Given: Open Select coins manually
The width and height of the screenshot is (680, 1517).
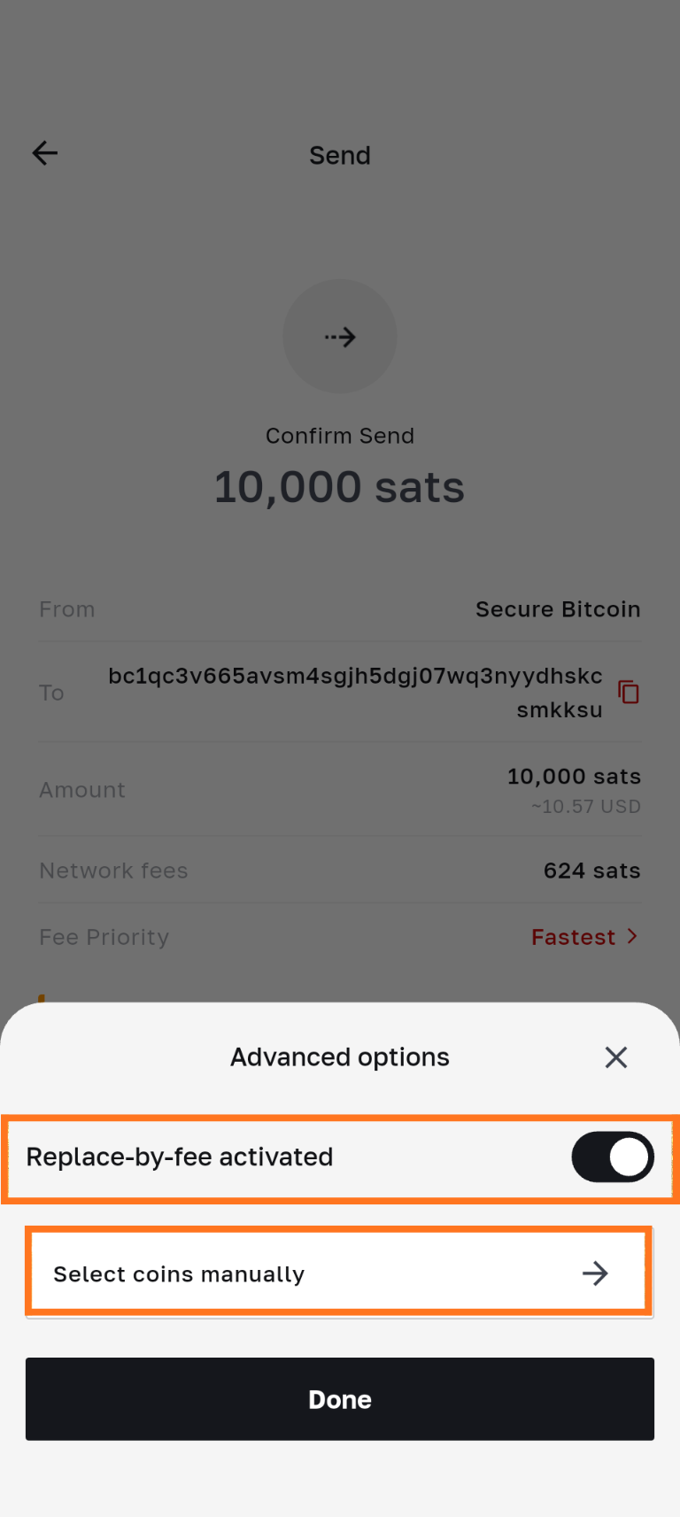Looking at the screenshot, I should (179, 1273).
